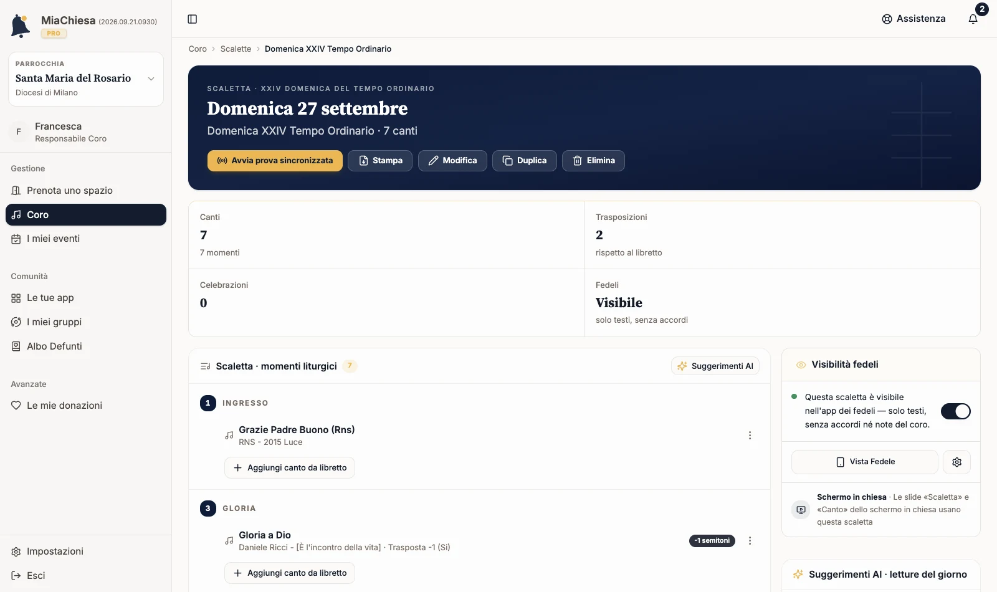The width and height of the screenshot is (997, 592).
Task: Add canto da libretto under Gloria
Action: [x=290, y=573]
